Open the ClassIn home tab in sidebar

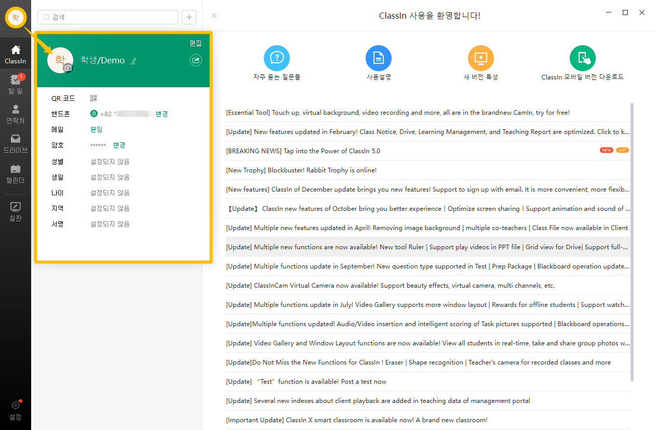pyautogui.click(x=16, y=55)
